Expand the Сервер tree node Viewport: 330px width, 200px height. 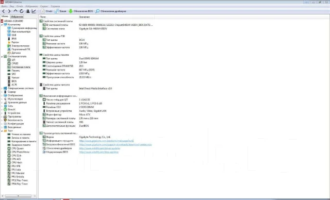point(2,92)
